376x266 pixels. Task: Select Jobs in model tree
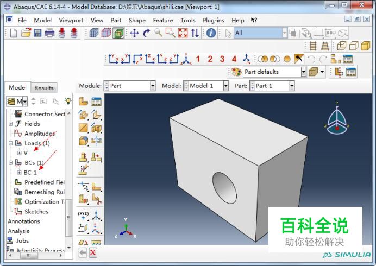[x=22, y=240]
